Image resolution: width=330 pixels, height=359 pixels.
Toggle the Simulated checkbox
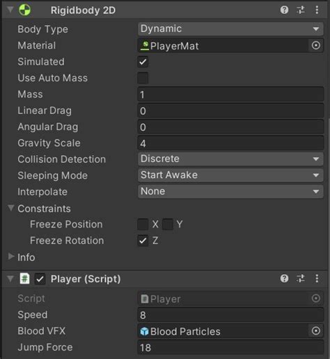click(143, 62)
